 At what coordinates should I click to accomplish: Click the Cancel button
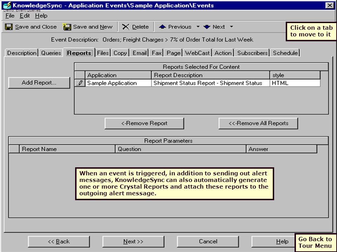coord(208,242)
